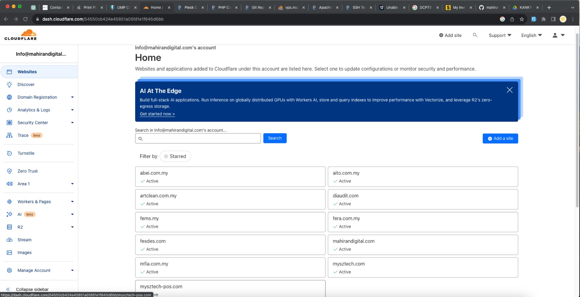Viewport: 580px width, 297px height.
Task: Open the abei.com.my site card
Action: tap(230, 177)
